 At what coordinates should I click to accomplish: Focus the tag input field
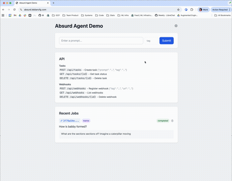click(x=151, y=41)
